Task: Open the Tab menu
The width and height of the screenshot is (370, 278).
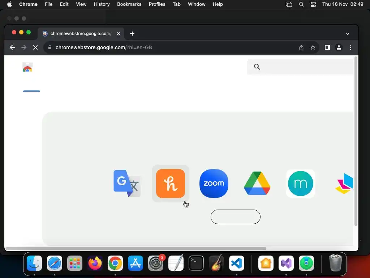Action: (x=176, y=4)
